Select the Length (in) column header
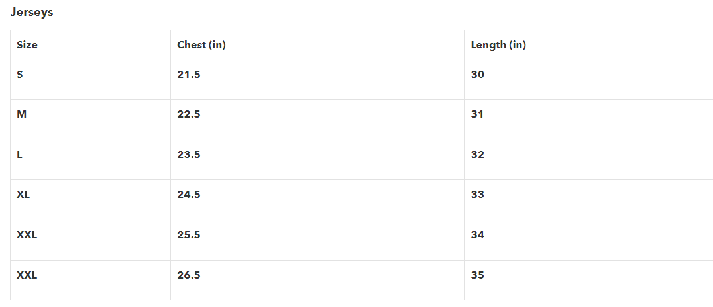 point(498,45)
